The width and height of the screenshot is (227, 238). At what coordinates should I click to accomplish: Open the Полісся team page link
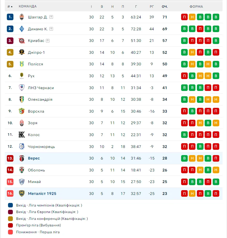[x=35, y=64]
